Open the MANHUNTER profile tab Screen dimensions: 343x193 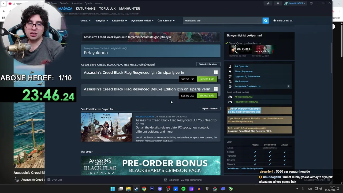[129, 9]
